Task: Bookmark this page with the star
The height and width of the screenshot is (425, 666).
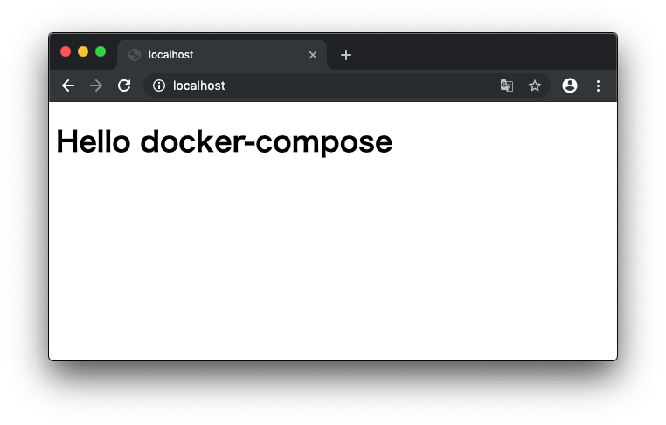Action: pyautogui.click(x=535, y=86)
